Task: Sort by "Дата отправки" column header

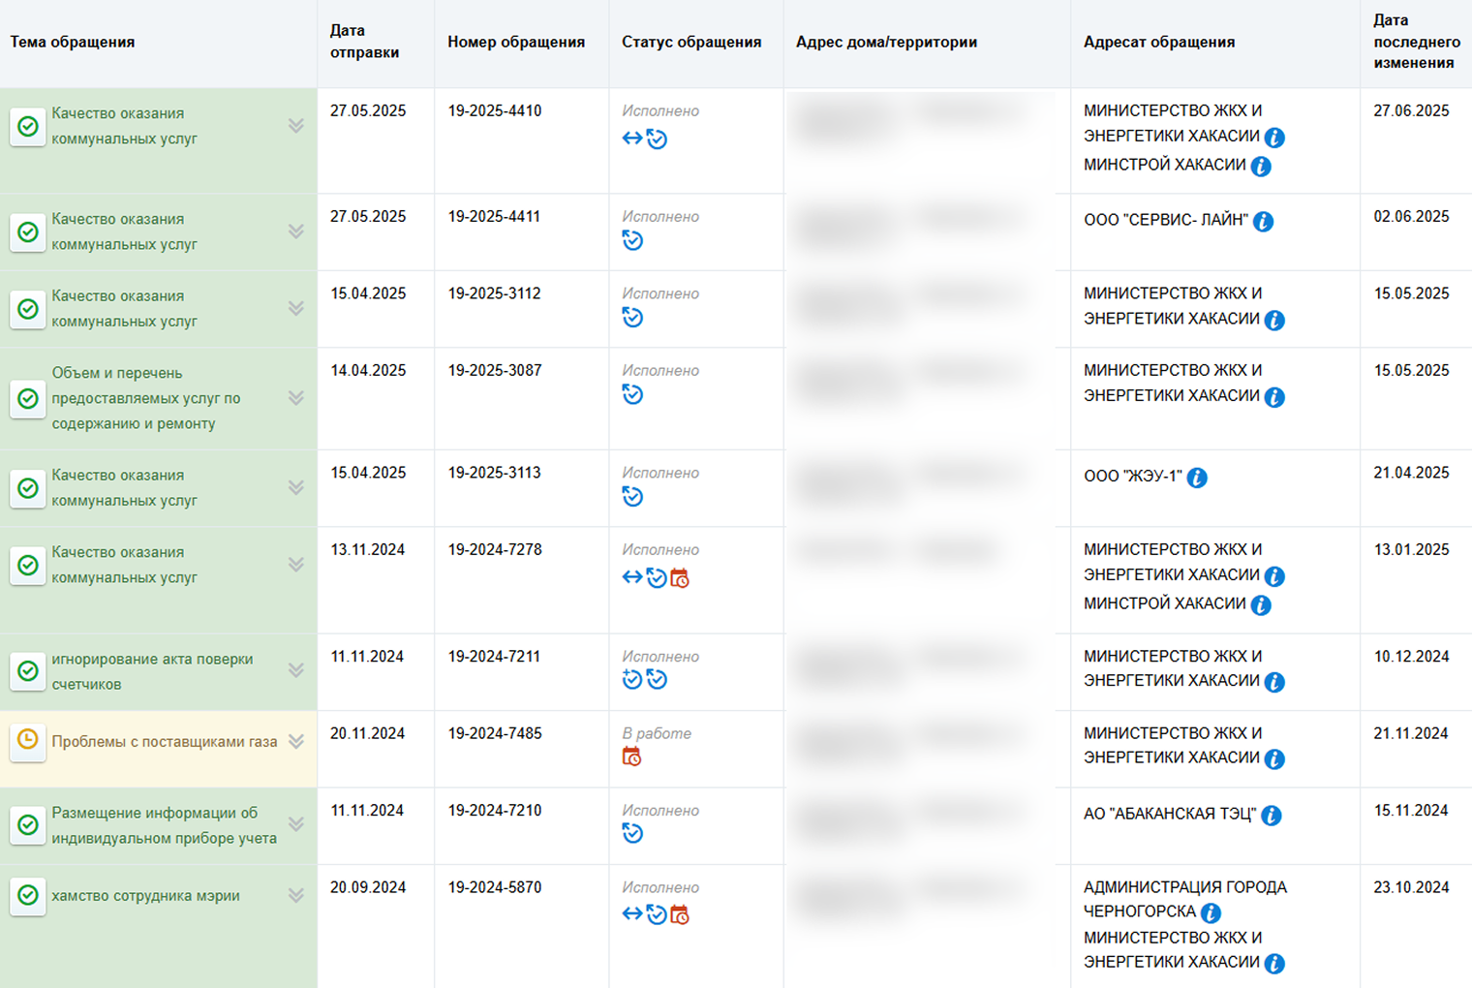Action: tap(364, 42)
